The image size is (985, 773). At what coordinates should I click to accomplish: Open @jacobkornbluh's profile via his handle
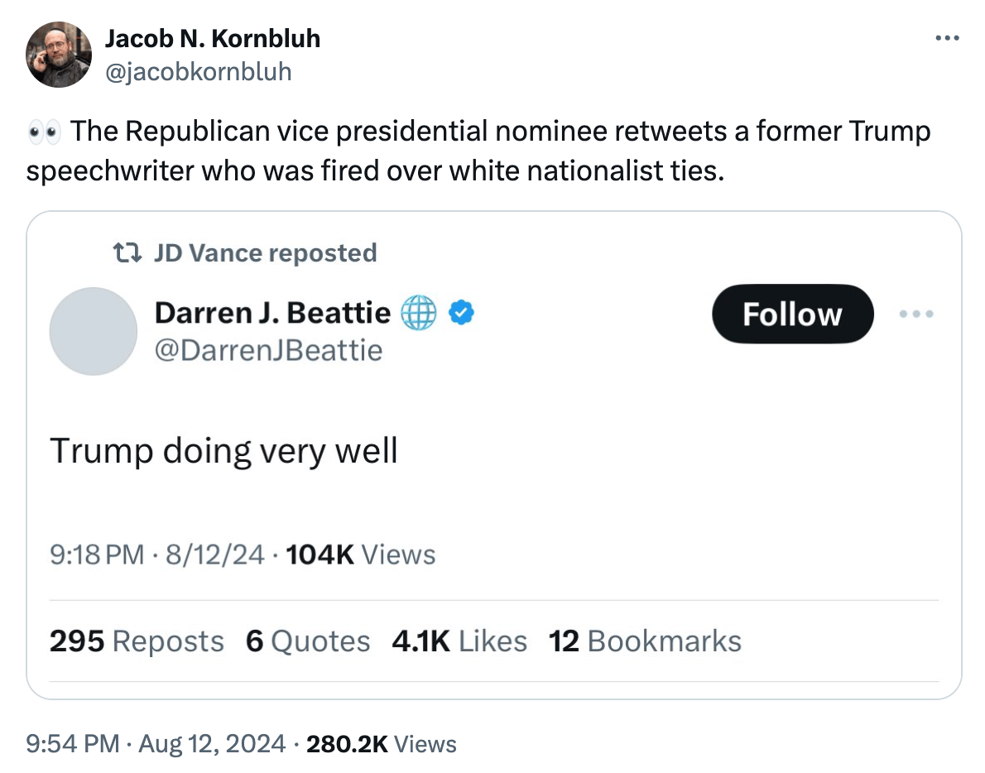coord(199,72)
